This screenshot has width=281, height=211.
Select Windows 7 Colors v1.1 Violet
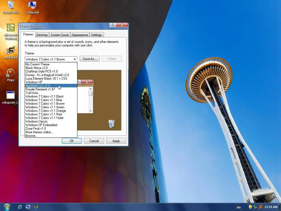point(51,118)
